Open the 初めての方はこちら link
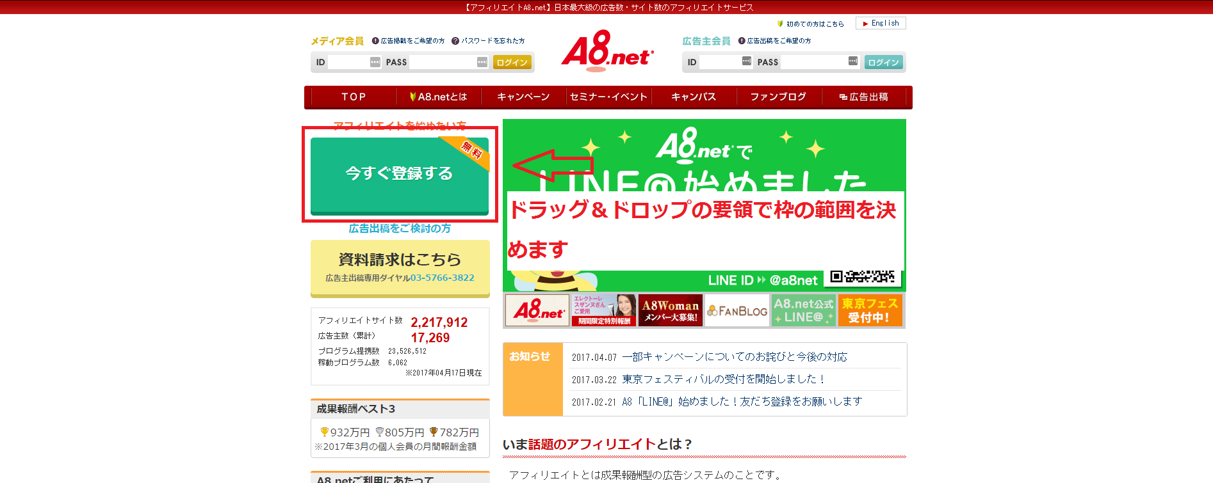Screen dimensions: 1213x483 coord(815,24)
